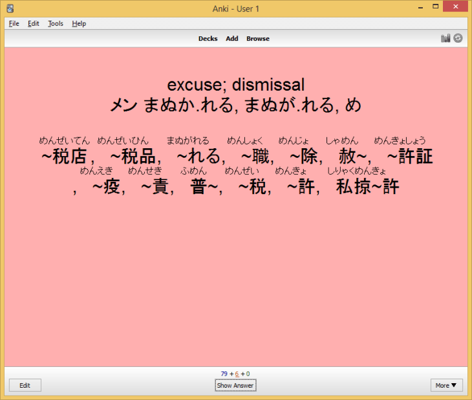
Task: Click the Anki app icon in title bar
Action: [9, 8]
